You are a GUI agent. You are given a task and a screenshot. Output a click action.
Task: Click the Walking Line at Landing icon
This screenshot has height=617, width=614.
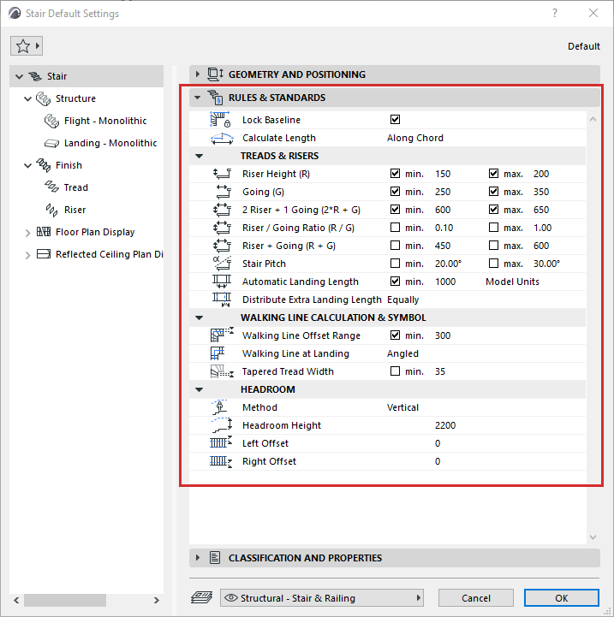218,353
